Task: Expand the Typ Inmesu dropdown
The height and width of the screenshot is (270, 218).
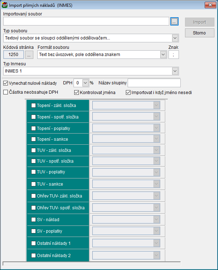Action: click(175, 71)
